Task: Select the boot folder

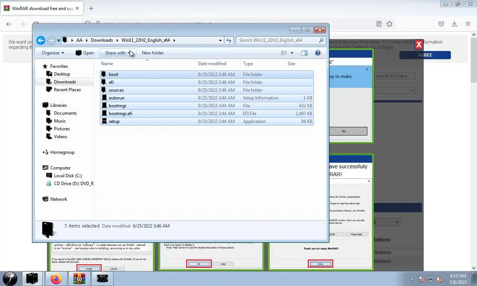Action: (x=207, y=74)
